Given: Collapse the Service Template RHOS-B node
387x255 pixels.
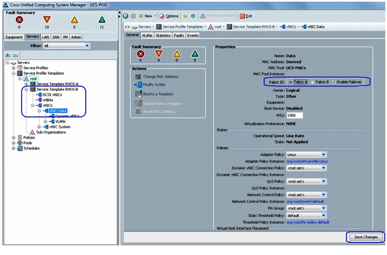Looking at the screenshot, I should click(26, 89).
